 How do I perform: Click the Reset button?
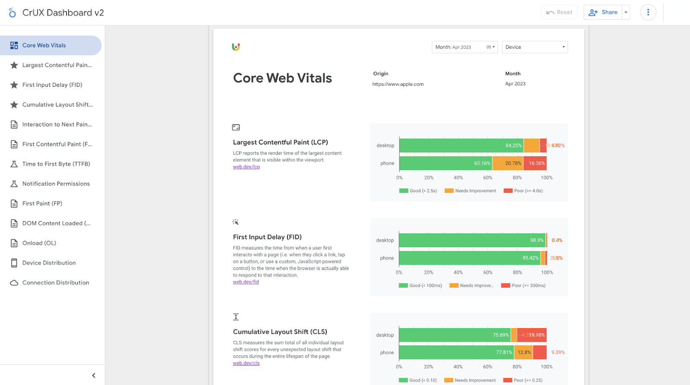[x=559, y=12]
